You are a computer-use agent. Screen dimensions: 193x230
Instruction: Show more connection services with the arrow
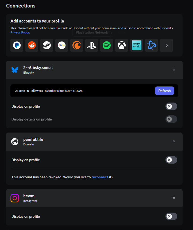point(167,45)
